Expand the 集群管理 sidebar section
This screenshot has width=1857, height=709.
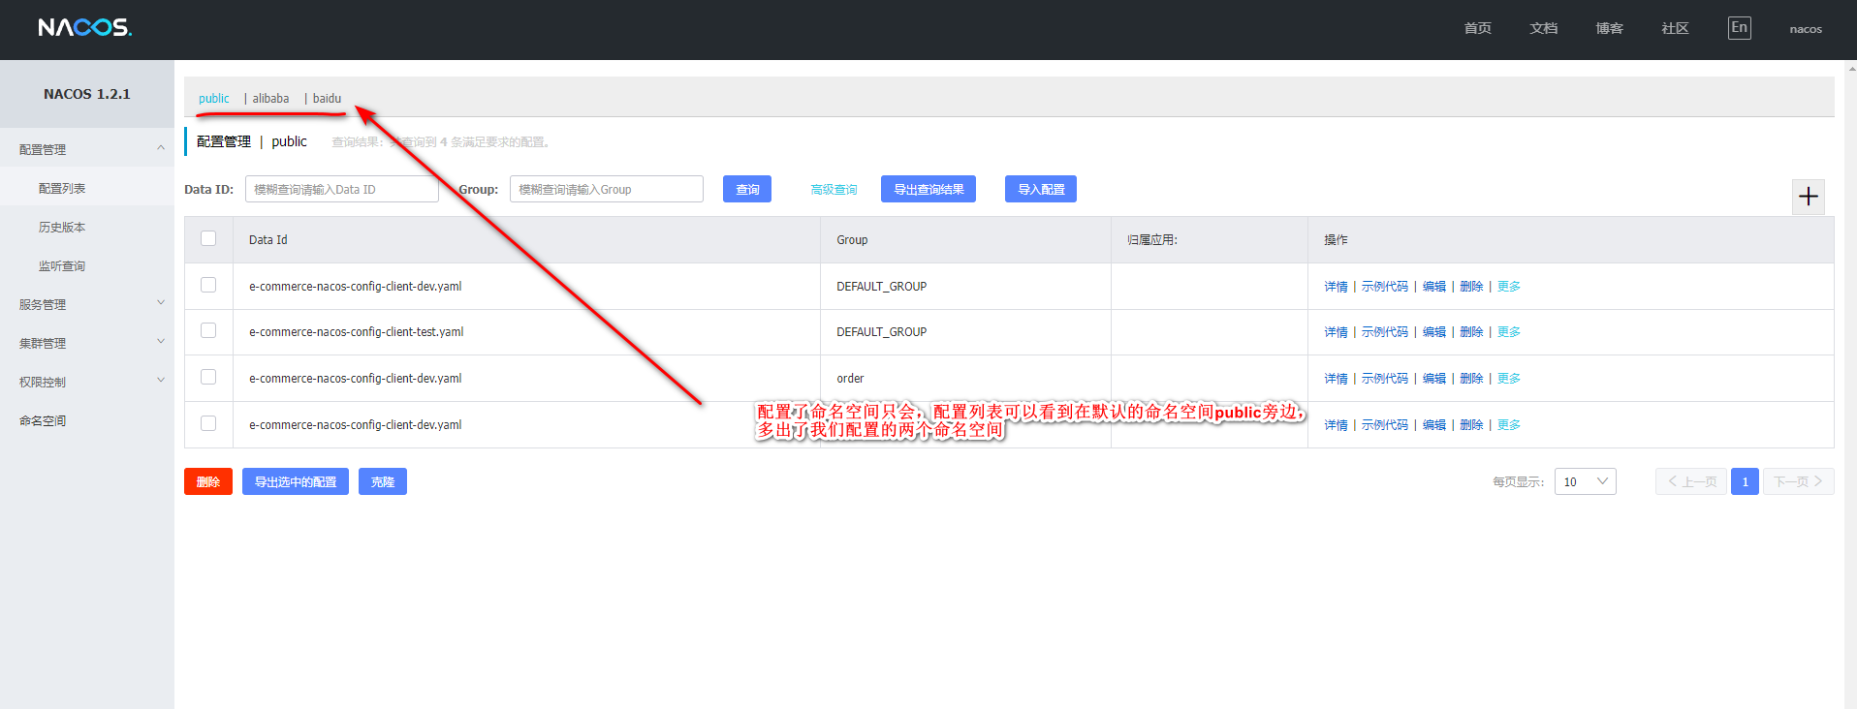[87, 343]
